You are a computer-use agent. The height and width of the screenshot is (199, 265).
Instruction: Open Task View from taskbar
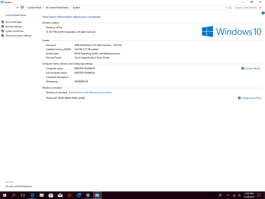point(23,195)
